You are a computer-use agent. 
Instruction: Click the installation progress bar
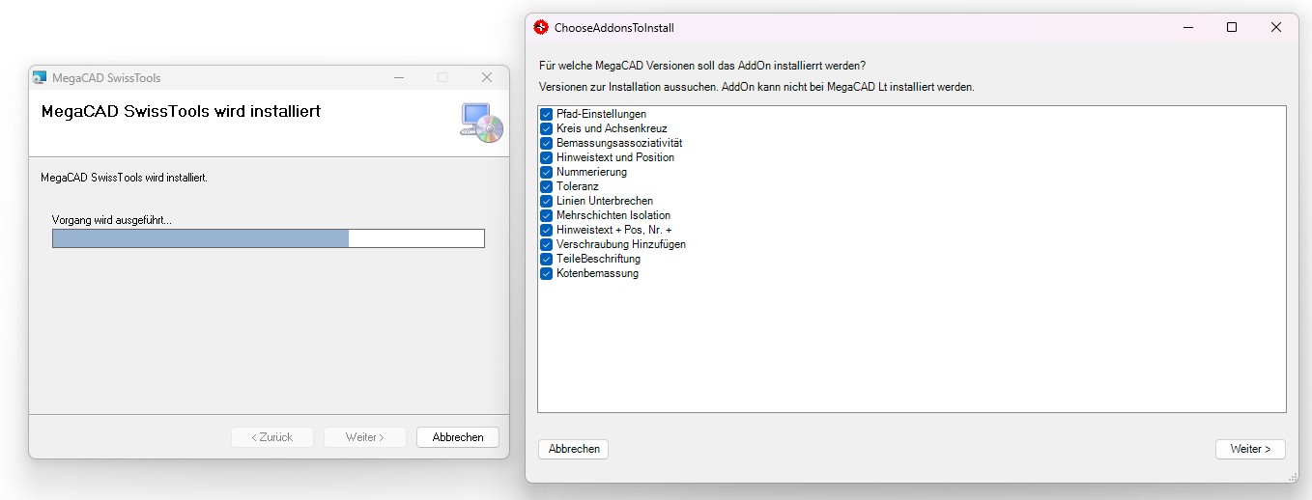click(x=268, y=238)
